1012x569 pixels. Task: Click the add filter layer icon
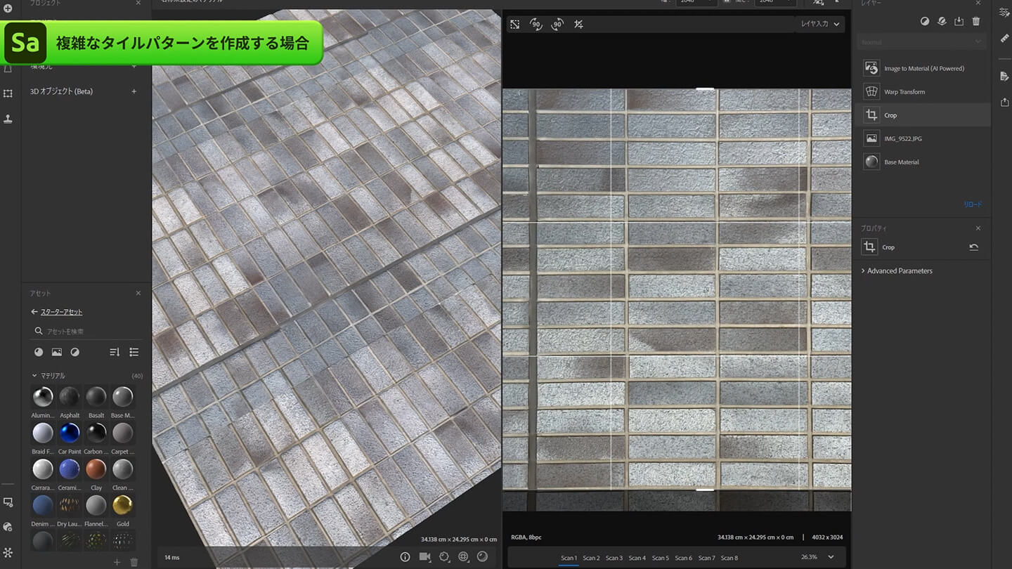926,22
